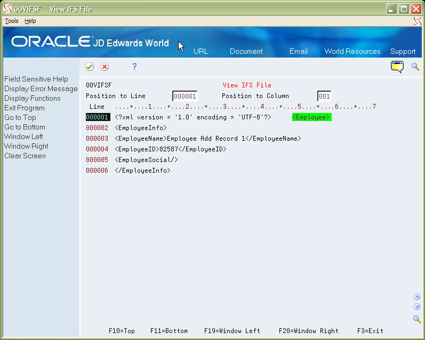Screen dimensions: 425x340
Task: Click the magnifier icon below the page down arrow
Action: pos(417,319)
